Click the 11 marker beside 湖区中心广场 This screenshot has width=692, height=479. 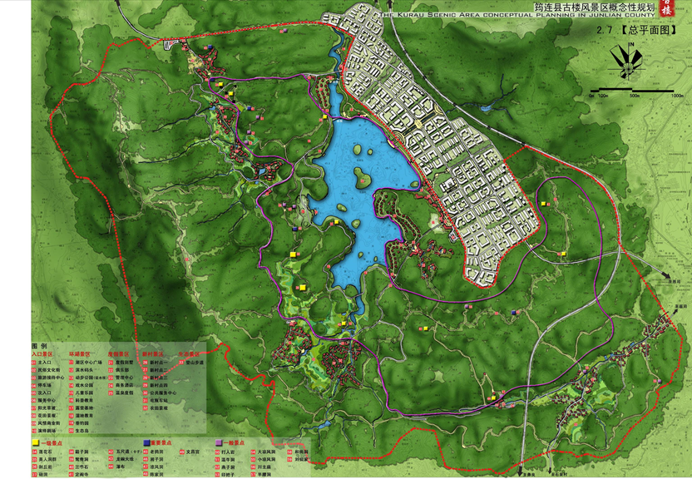point(72,363)
